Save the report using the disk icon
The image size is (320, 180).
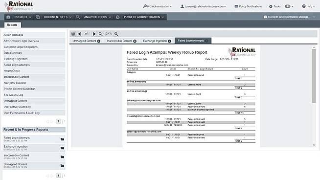pyautogui.click(x=73, y=34)
